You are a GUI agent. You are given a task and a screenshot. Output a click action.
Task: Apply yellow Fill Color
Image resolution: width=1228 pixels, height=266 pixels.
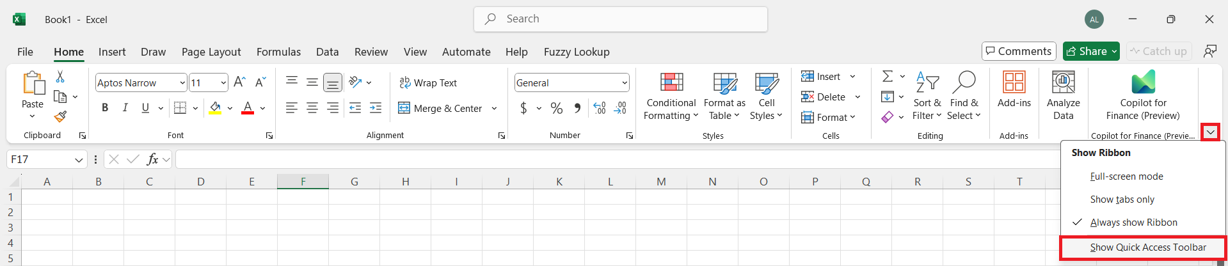point(215,108)
